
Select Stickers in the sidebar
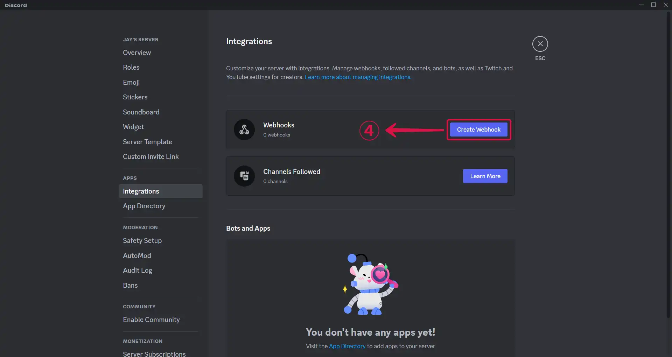coord(161,97)
